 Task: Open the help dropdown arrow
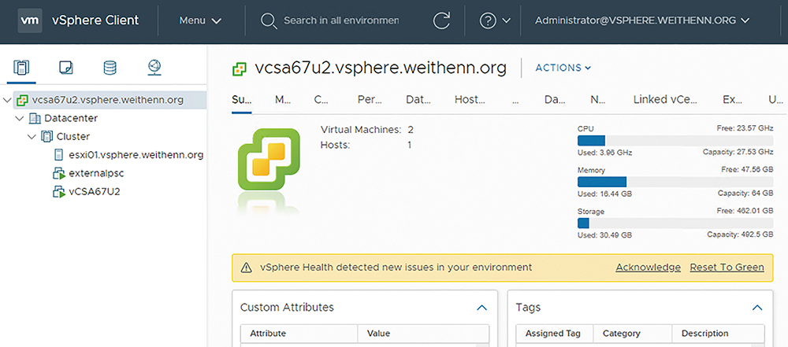[506, 20]
